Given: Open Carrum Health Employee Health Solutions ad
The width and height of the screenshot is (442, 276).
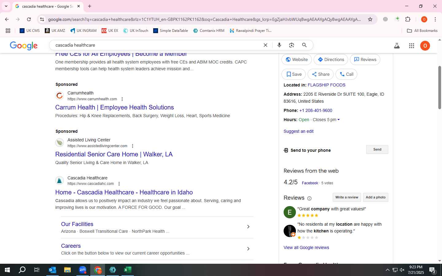Looking at the screenshot, I should tap(114, 107).
